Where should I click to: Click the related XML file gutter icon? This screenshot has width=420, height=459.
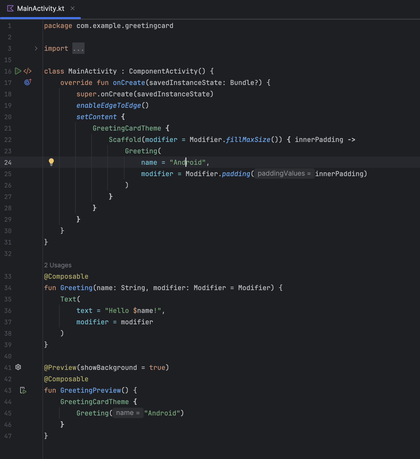point(27,71)
